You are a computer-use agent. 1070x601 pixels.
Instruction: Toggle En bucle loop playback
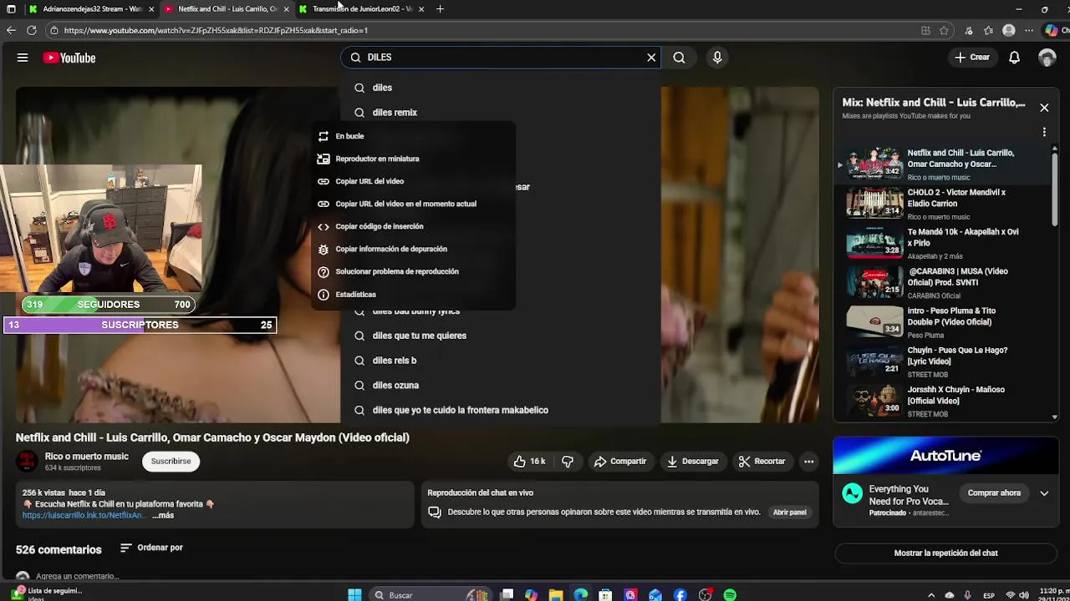coord(413,136)
